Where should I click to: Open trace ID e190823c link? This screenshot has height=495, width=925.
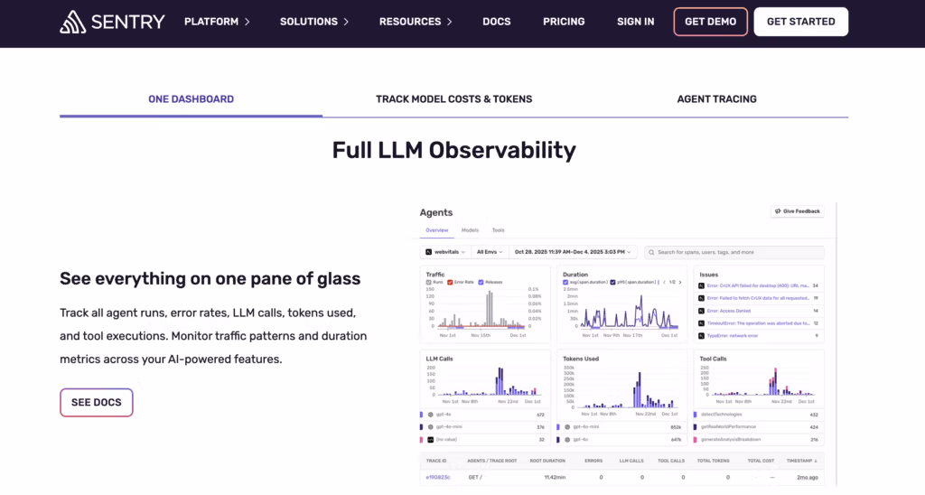point(438,477)
